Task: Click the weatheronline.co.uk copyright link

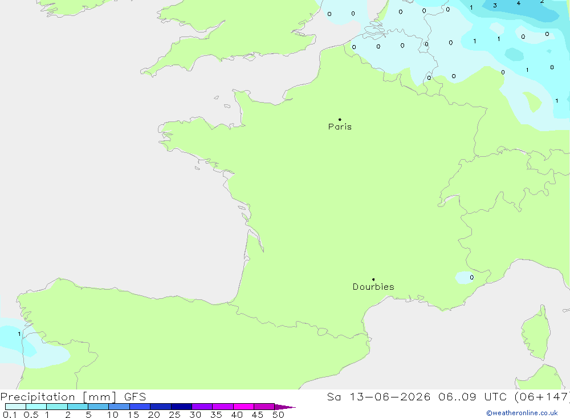Action: (x=522, y=413)
